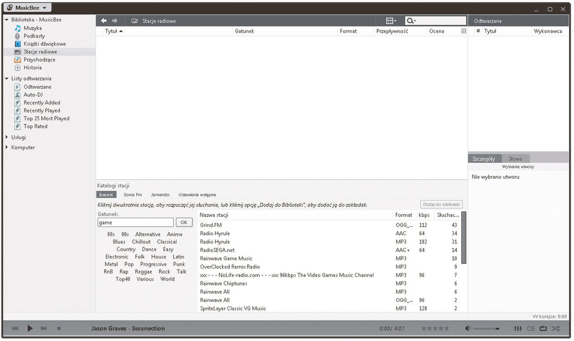Skip to next track
This screenshot has height=341, width=574.
[x=44, y=328]
